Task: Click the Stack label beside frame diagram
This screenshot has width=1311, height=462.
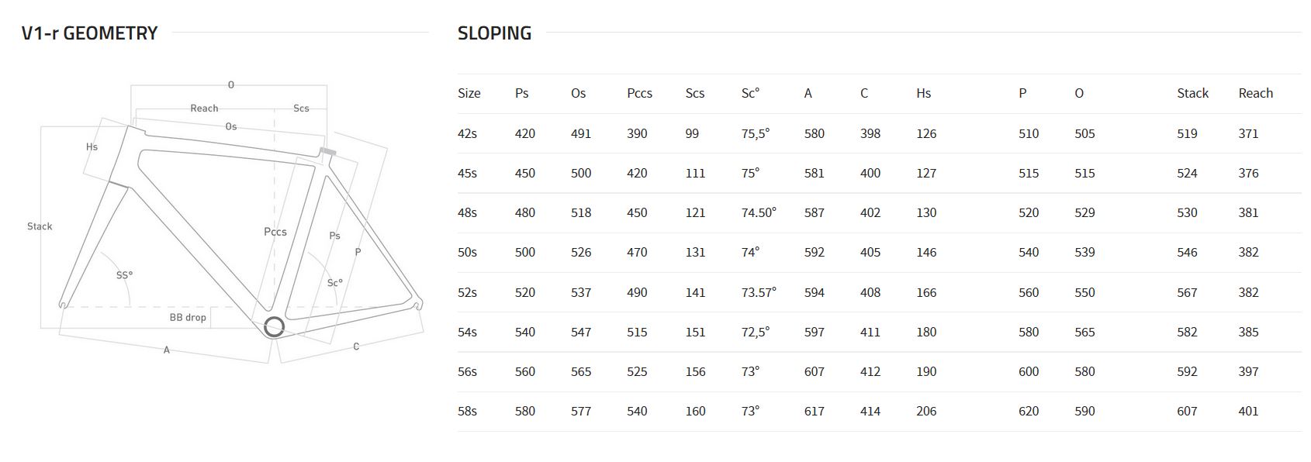Action: (x=40, y=226)
